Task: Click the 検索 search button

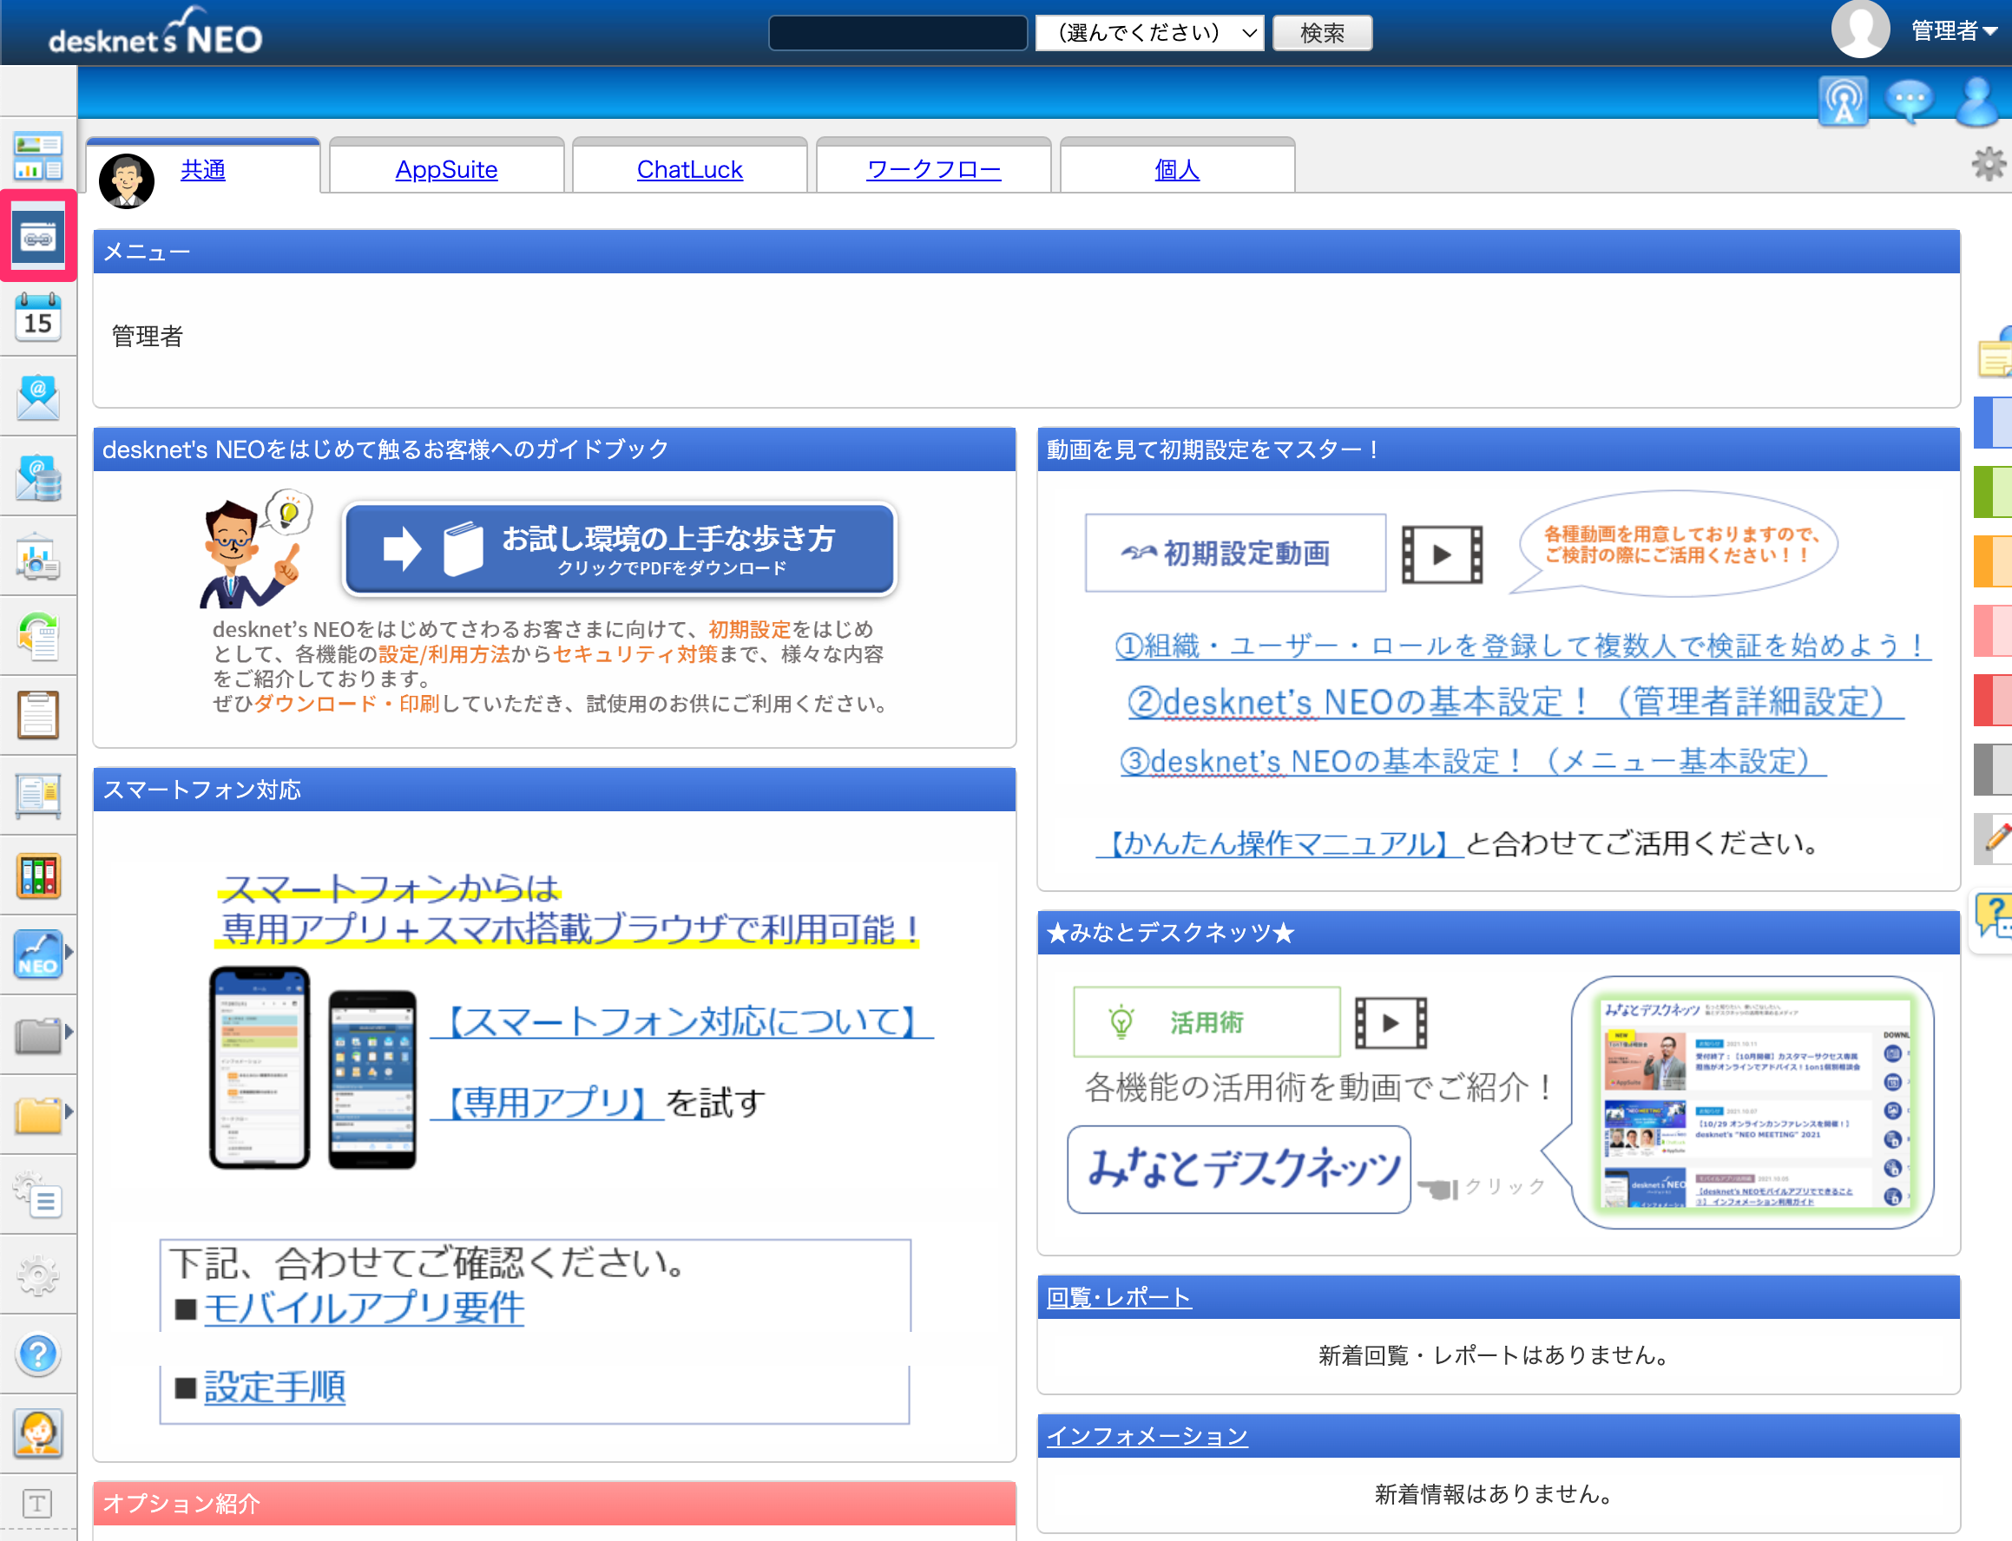Action: 1322,33
